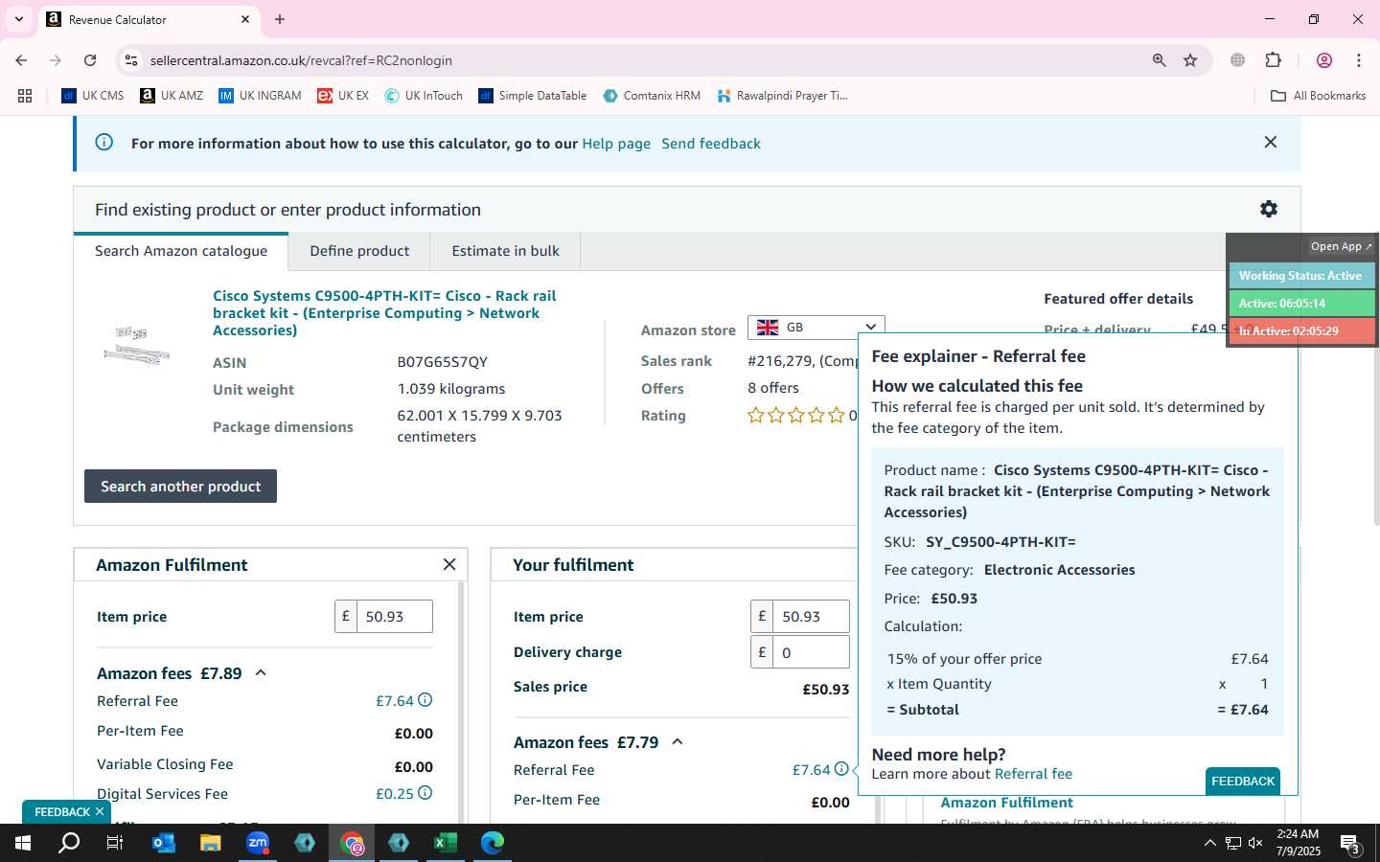Click the zoom magnifier icon in address bar
Viewport: 1380px width, 862px height.
coord(1160,60)
